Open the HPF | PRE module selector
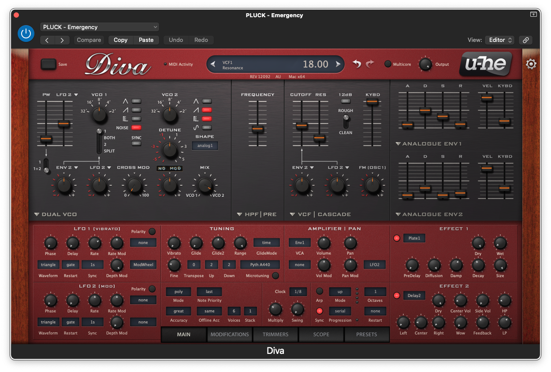 (x=257, y=214)
